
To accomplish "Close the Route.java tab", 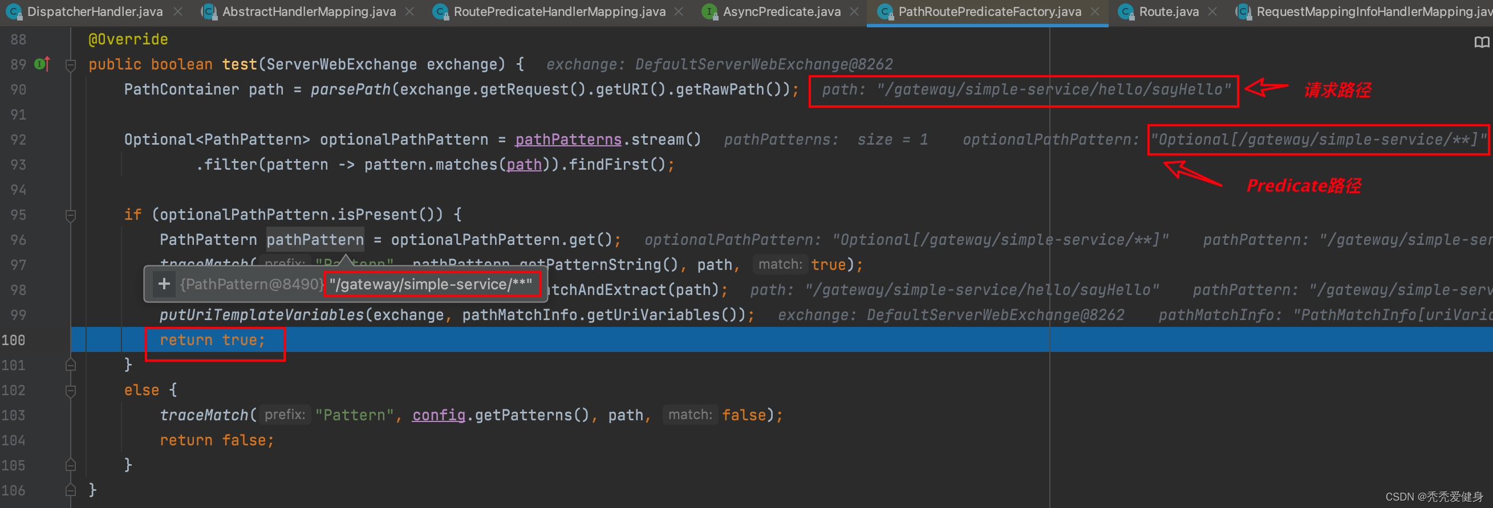I will (x=1212, y=11).
